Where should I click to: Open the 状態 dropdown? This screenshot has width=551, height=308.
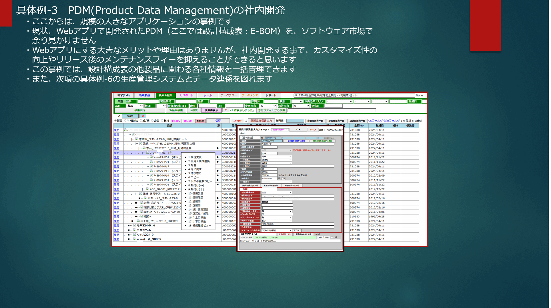click(297, 102)
